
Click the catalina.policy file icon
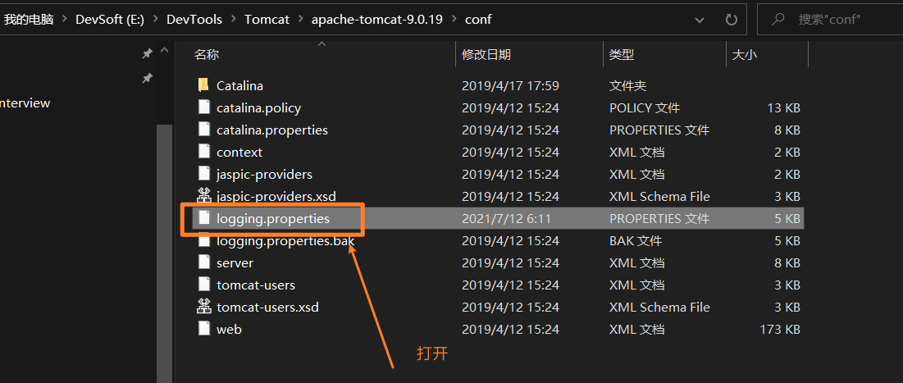point(203,107)
